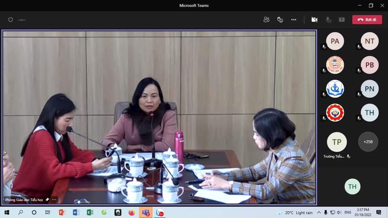Open video tile more options ellipsis

[x=54, y=199]
